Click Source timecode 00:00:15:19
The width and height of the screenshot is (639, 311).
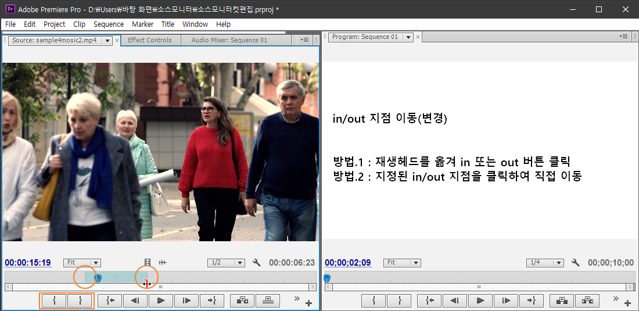click(28, 263)
